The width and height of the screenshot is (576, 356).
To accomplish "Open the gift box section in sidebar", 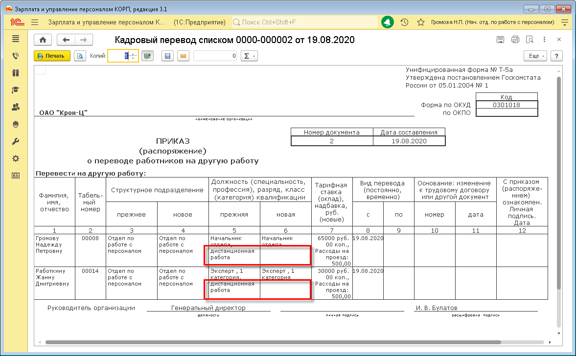I will [16, 73].
